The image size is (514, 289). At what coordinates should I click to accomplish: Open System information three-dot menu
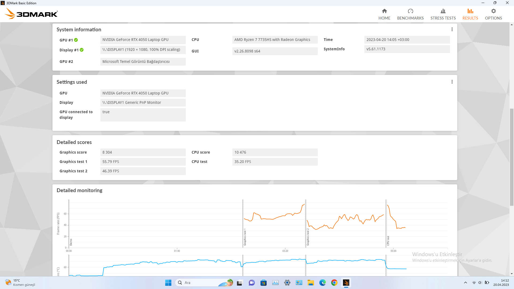[452, 29]
